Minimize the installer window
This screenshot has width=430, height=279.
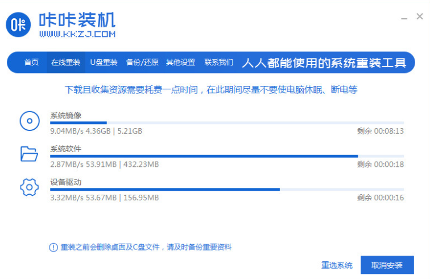tap(404, 17)
